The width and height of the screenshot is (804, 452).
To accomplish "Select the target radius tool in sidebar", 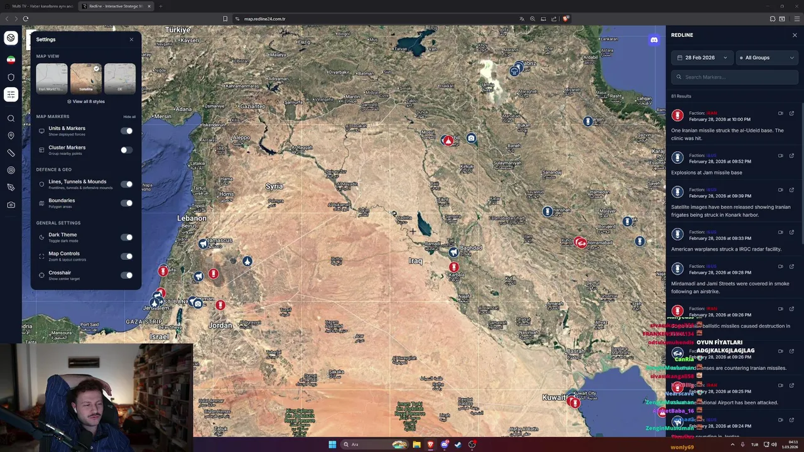I will [x=11, y=170].
